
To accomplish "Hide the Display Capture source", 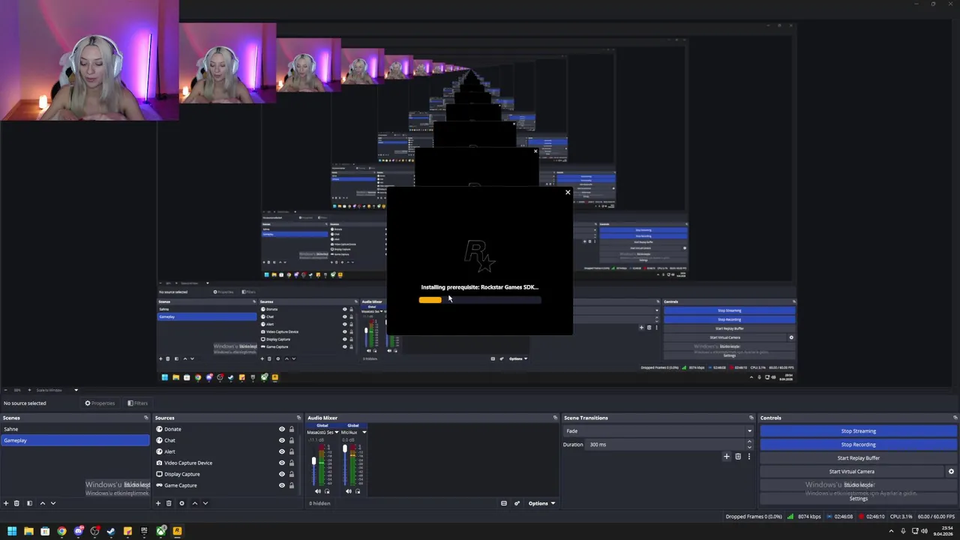I will pyautogui.click(x=282, y=474).
